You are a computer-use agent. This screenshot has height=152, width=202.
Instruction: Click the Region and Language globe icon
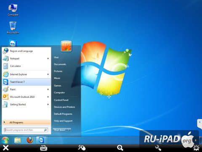point(5,51)
